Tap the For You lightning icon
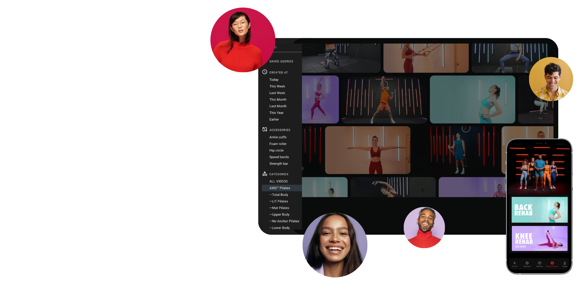 (514, 263)
